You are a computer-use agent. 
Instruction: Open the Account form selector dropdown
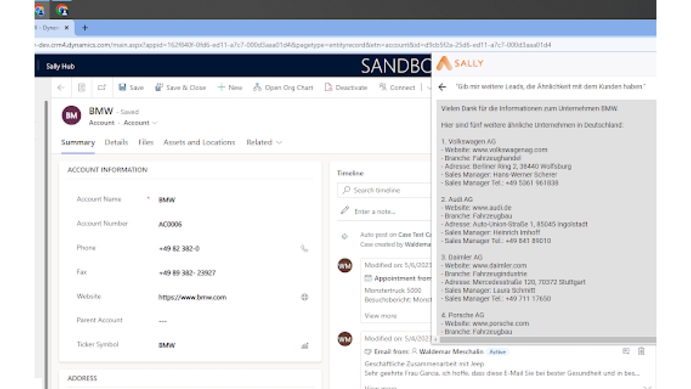pos(140,123)
